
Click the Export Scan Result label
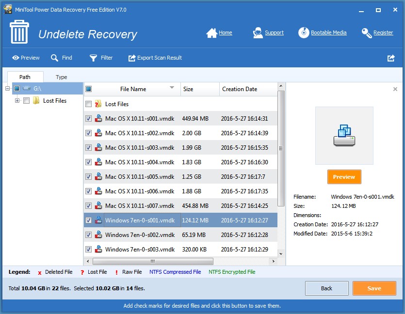pyautogui.click(x=160, y=58)
